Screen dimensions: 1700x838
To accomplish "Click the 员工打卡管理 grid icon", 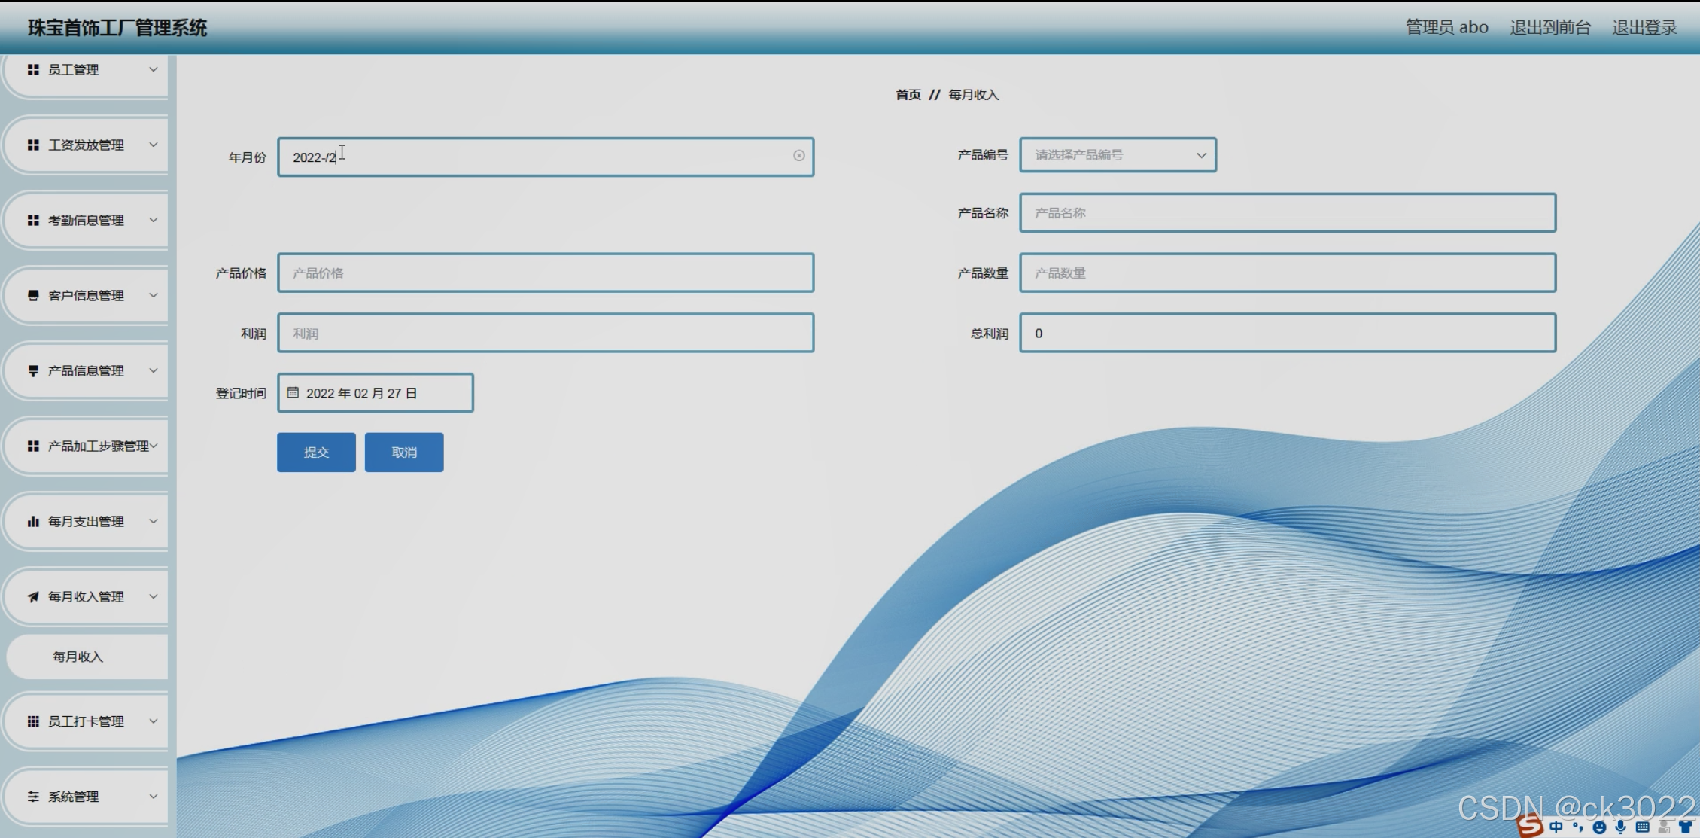I will pos(33,721).
